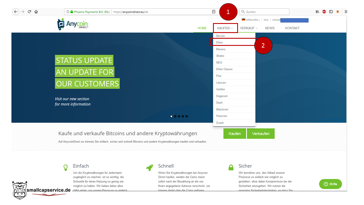The height and width of the screenshot is (205, 364).
Task: Select the first carousel slide dot
Action: pos(171,116)
